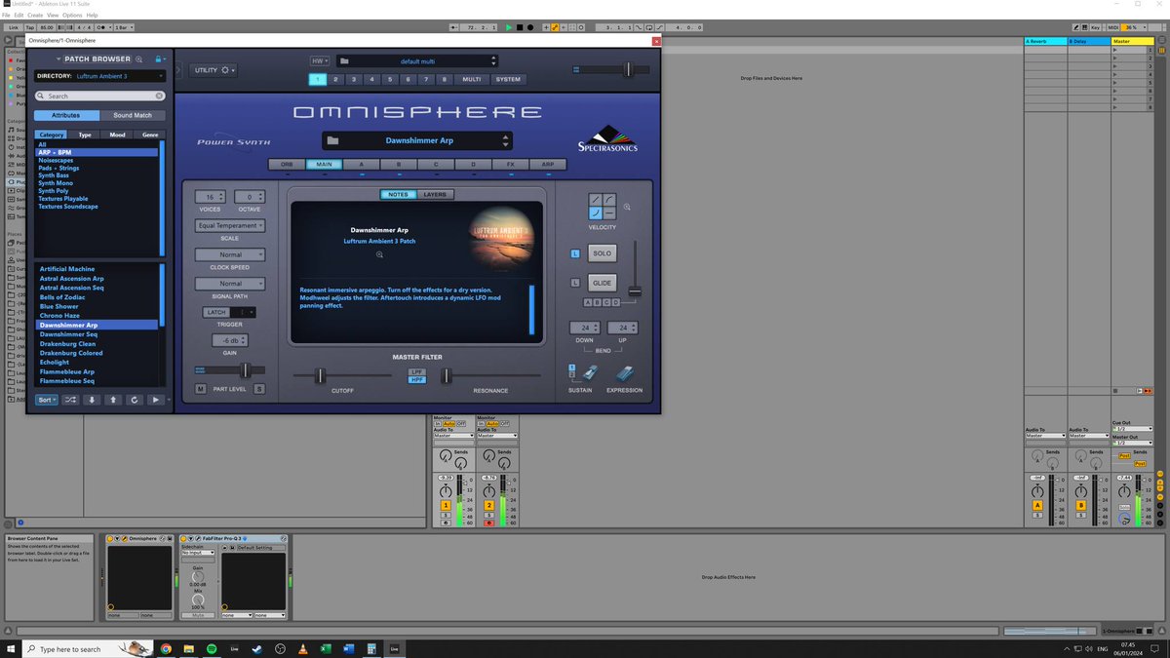The image size is (1170, 658).
Task: Click the folder icon next to default multi
Action: pos(345,60)
